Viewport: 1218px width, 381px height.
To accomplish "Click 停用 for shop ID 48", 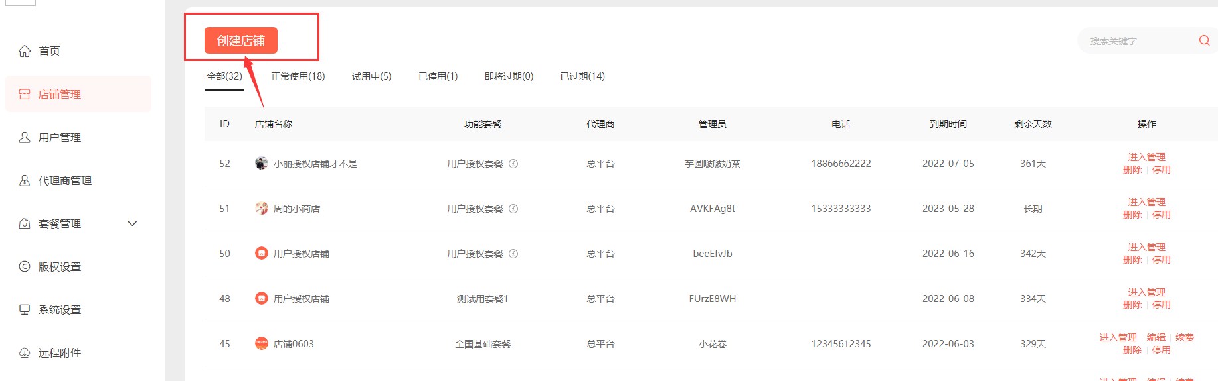I will point(1162,305).
